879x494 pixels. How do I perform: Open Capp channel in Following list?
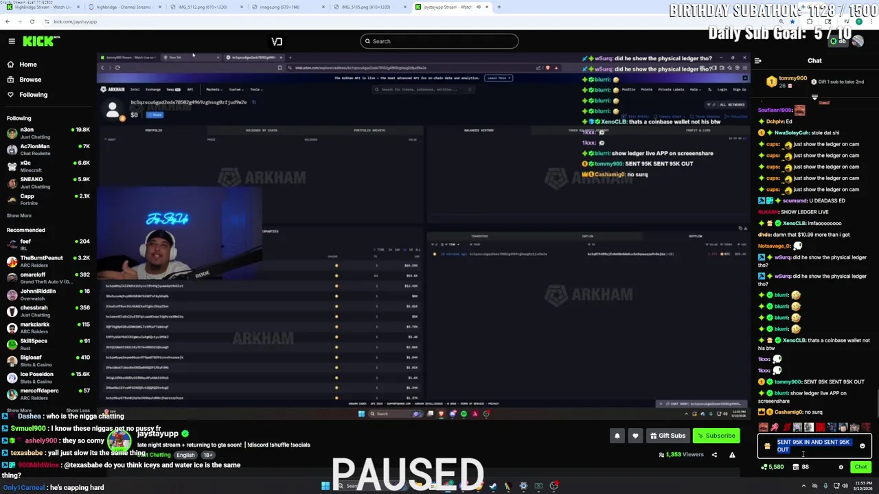(x=48, y=199)
